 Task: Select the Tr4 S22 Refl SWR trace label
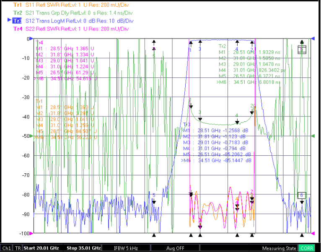(x=71, y=29)
